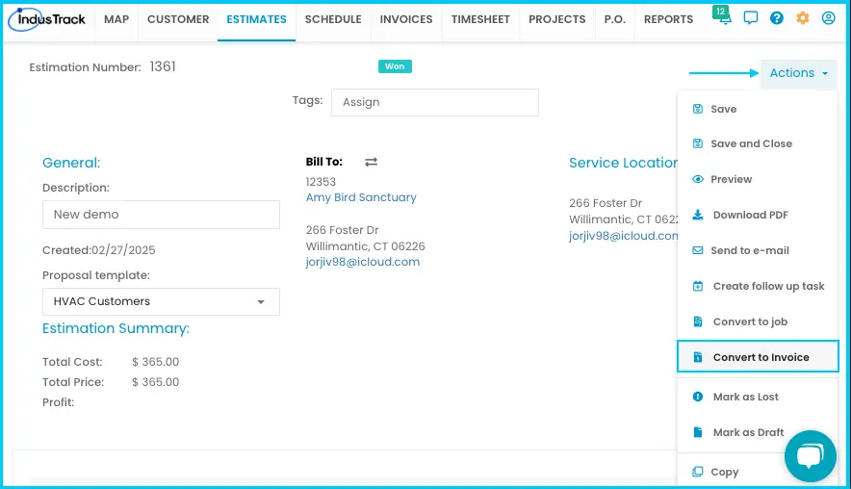Image resolution: width=851 pixels, height=489 pixels.
Task: Click the Tags Assign input field
Action: [435, 103]
